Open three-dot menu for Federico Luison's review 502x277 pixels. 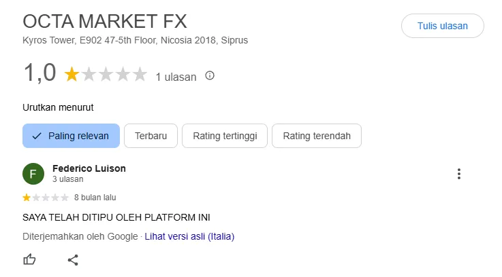click(459, 174)
